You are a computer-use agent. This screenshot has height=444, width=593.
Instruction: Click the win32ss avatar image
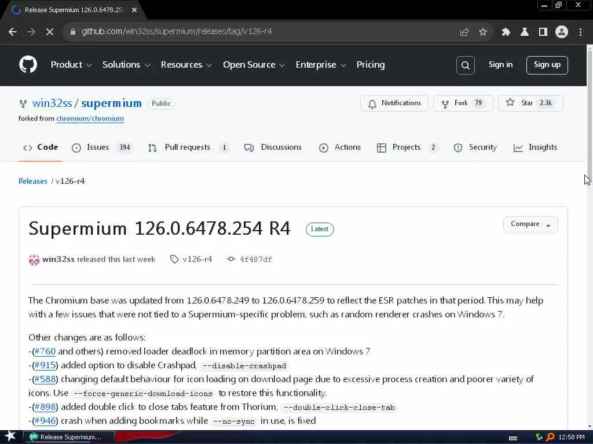tap(34, 260)
